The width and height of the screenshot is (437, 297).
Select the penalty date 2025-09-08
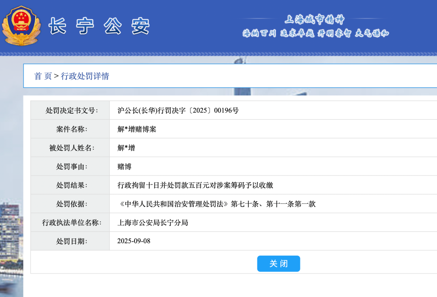tap(134, 241)
